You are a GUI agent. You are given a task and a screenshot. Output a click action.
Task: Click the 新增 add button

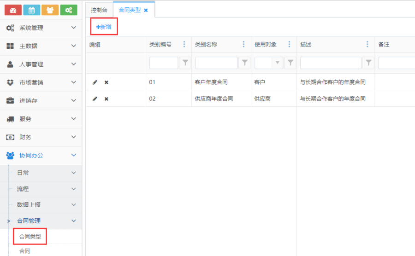pos(104,27)
